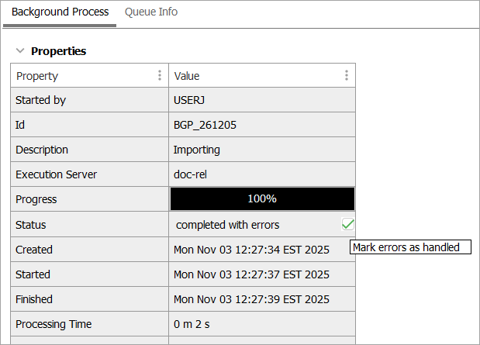Click the Importing description value
The image size is (480, 345).
click(x=197, y=150)
